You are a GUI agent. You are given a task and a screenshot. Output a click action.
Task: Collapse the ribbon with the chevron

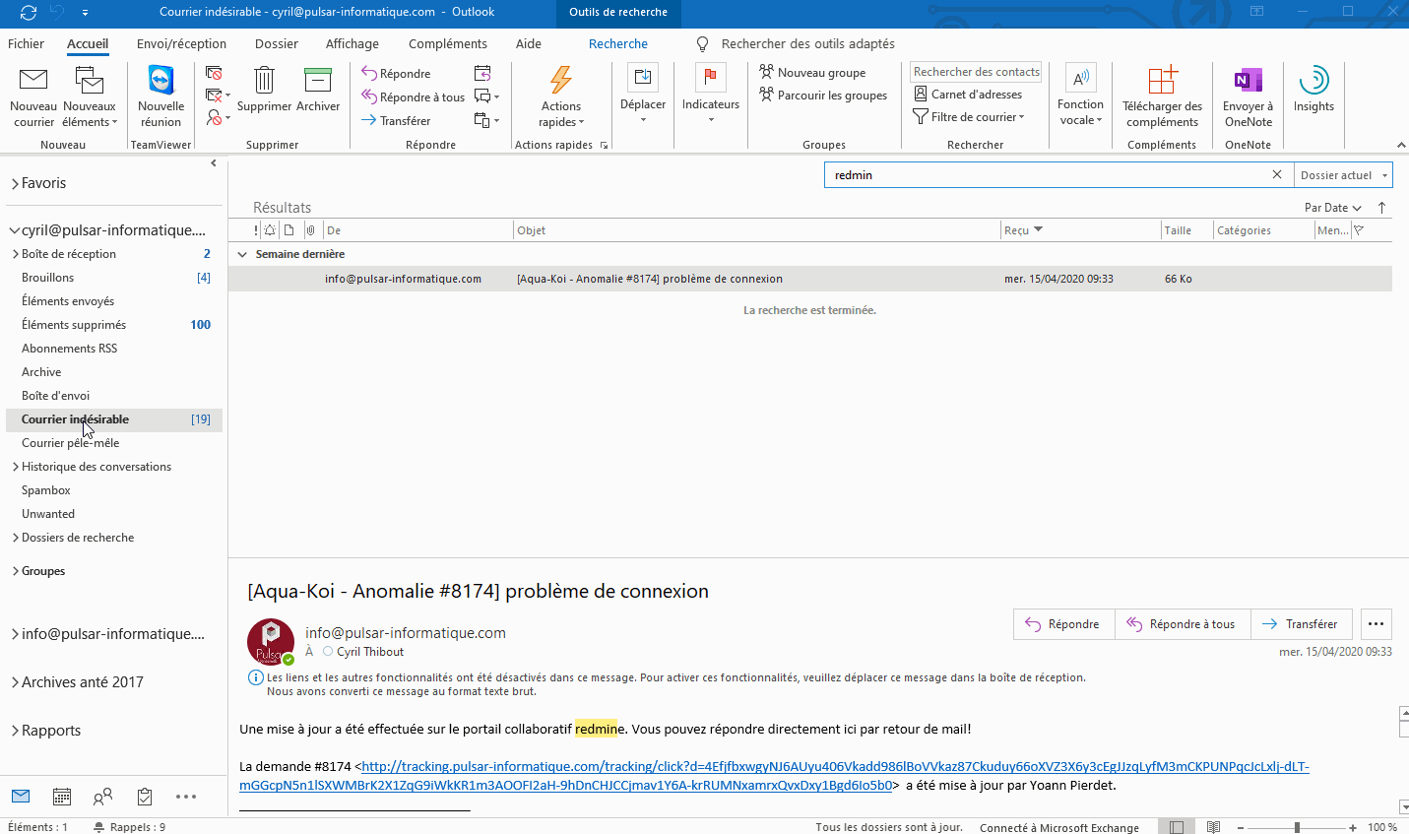[x=1401, y=146]
